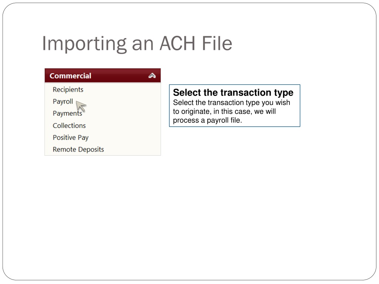Click the bold heading Select the transaction type
This screenshot has height=284, width=379.
(x=233, y=92)
